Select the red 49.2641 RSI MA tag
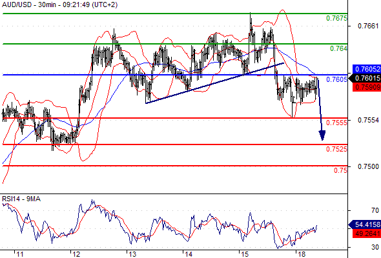381x258 pixels. tap(367, 233)
